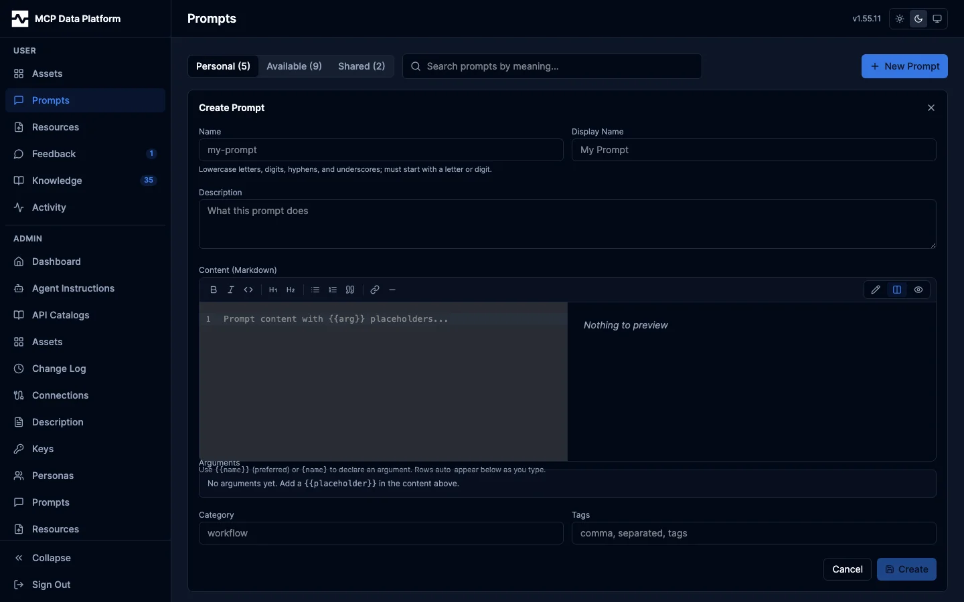Click the version label v1.55.11
This screenshot has width=964, height=602.
coord(866,19)
